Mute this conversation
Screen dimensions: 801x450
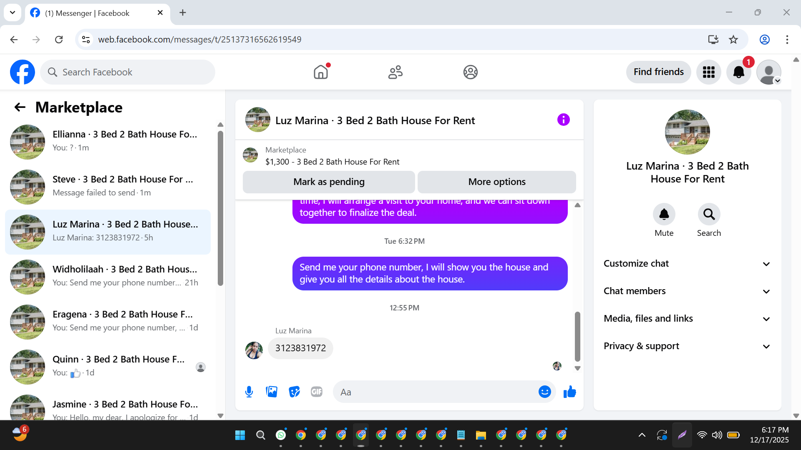pyautogui.click(x=664, y=215)
